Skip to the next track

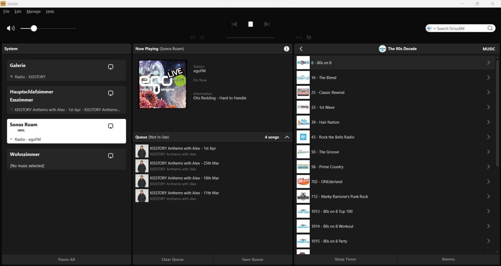point(267,24)
